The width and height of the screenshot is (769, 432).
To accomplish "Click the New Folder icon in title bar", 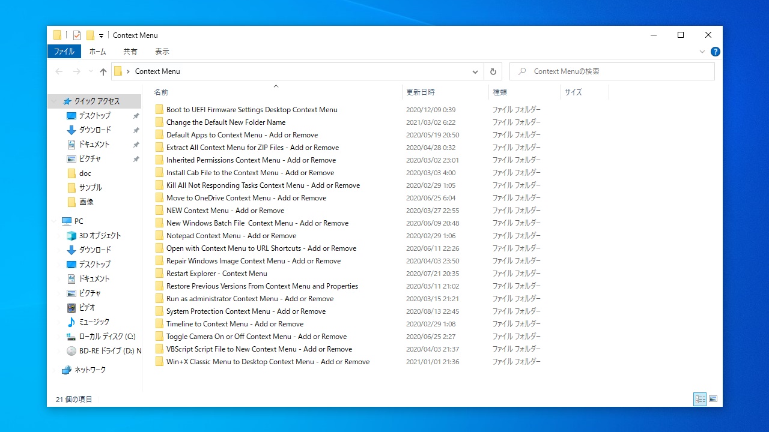I will (x=90, y=35).
